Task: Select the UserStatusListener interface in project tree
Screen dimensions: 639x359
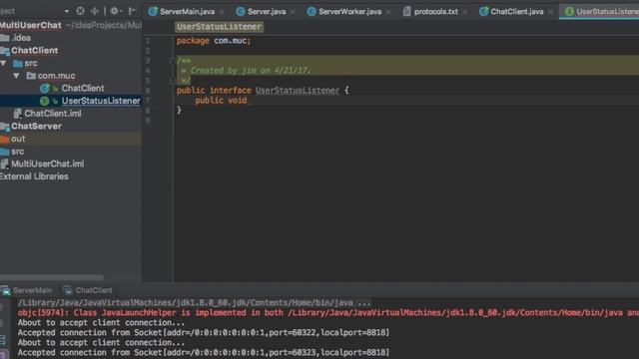Action: pyautogui.click(x=101, y=101)
